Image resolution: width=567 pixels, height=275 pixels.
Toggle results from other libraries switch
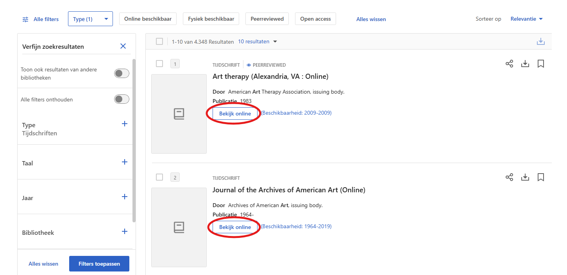click(122, 73)
